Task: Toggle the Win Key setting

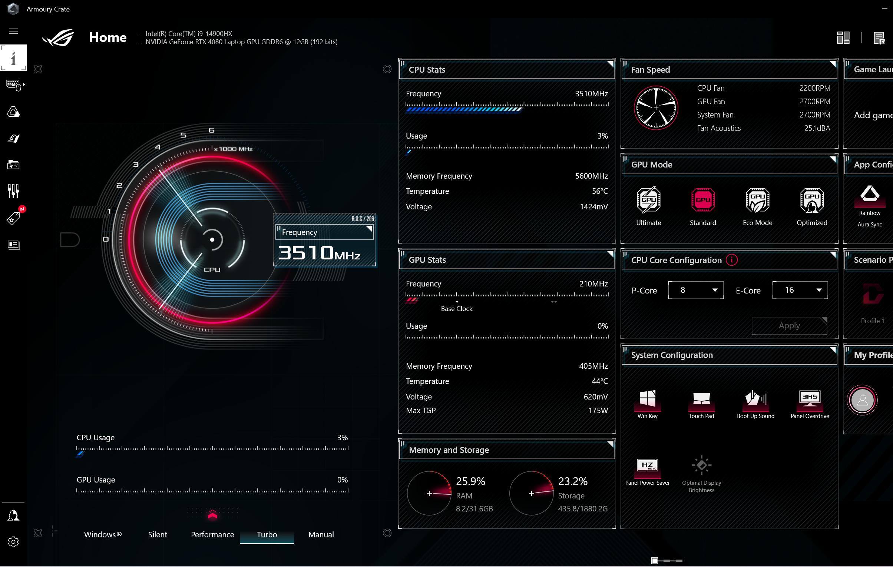Action: point(648,399)
